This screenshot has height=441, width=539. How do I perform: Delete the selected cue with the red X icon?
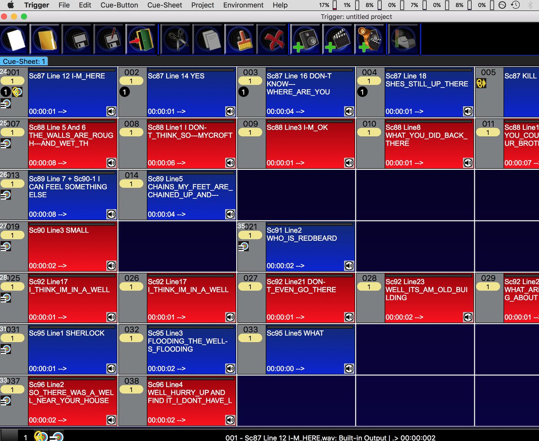tap(272, 39)
